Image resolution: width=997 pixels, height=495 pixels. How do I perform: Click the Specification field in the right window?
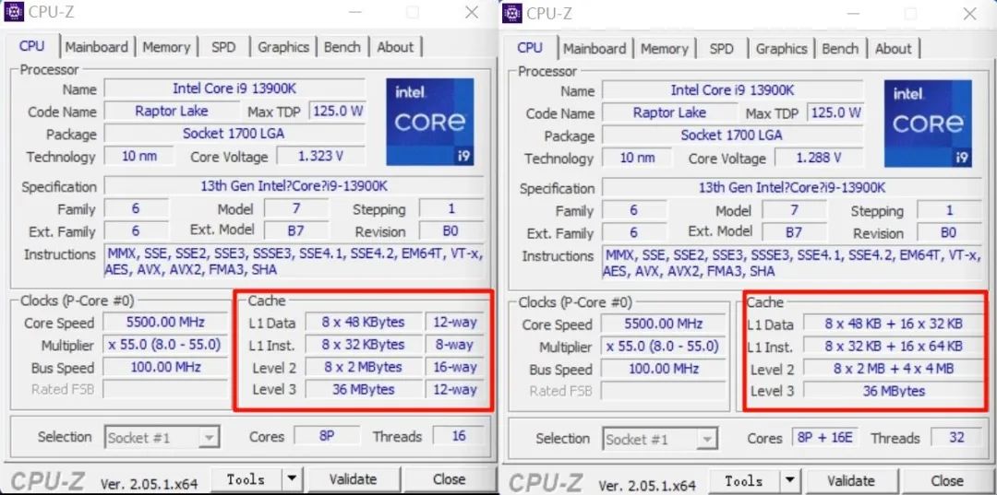[792, 188]
